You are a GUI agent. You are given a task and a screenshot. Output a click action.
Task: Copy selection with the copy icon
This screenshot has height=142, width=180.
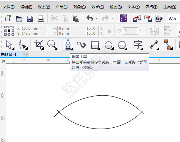[65, 18]
